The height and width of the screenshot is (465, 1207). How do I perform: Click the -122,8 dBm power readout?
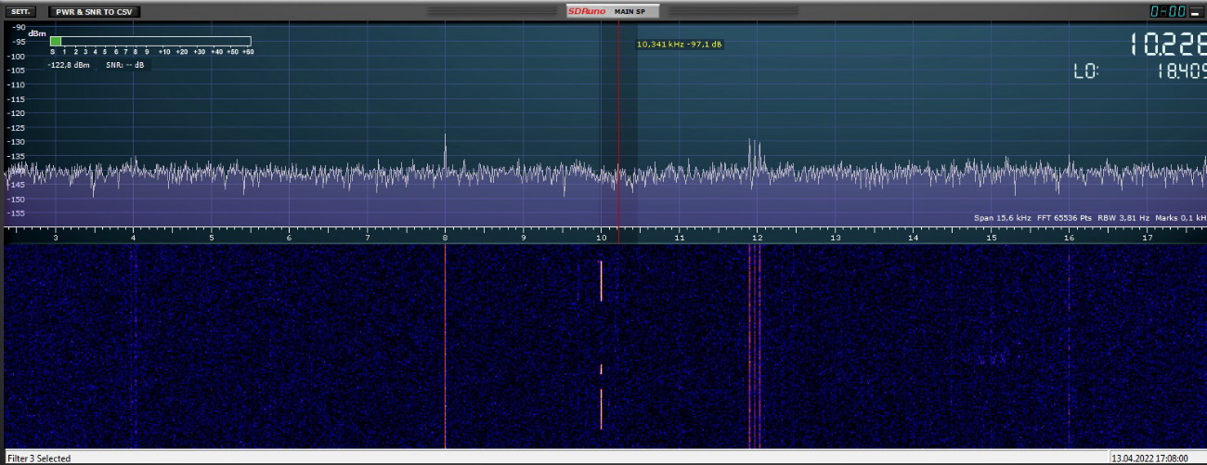point(70,66)
